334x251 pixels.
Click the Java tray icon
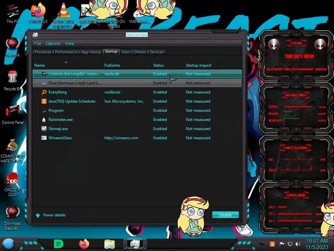point(272,244)
